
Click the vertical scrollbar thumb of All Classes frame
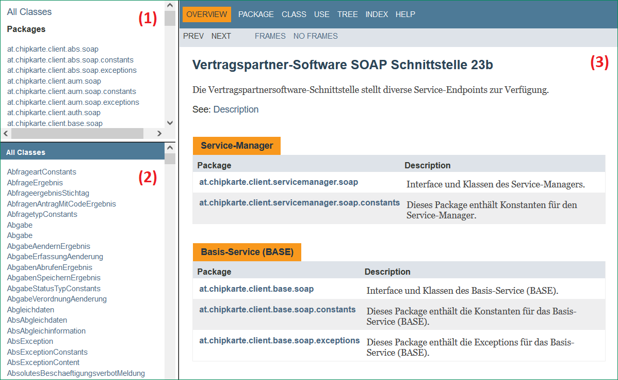click(x=170, y=159)
